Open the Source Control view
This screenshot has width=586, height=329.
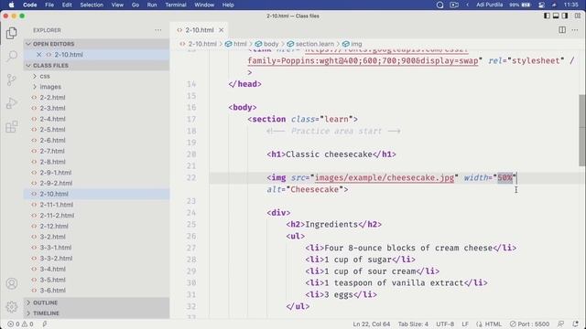click(12, 80)
